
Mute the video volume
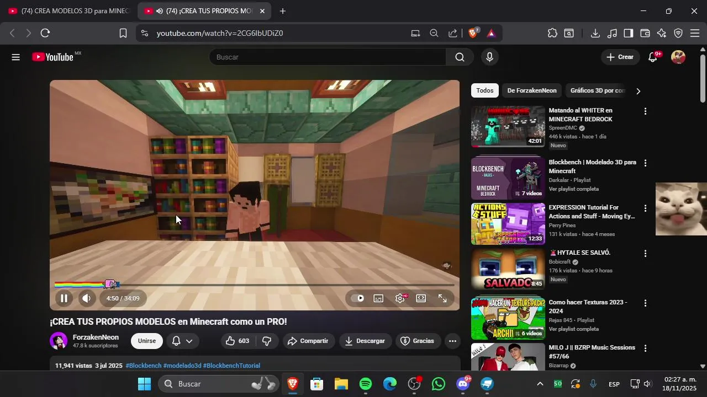pyautogui.click(x=87, y=298)
